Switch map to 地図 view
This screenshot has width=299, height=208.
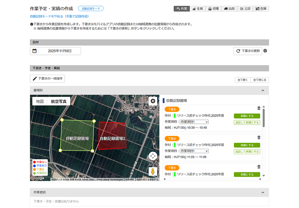40,101
